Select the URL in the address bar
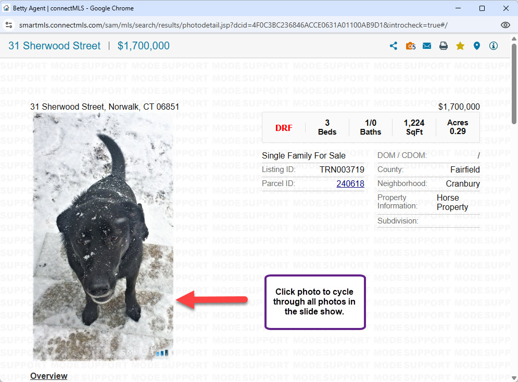 (x=233, y=25)
